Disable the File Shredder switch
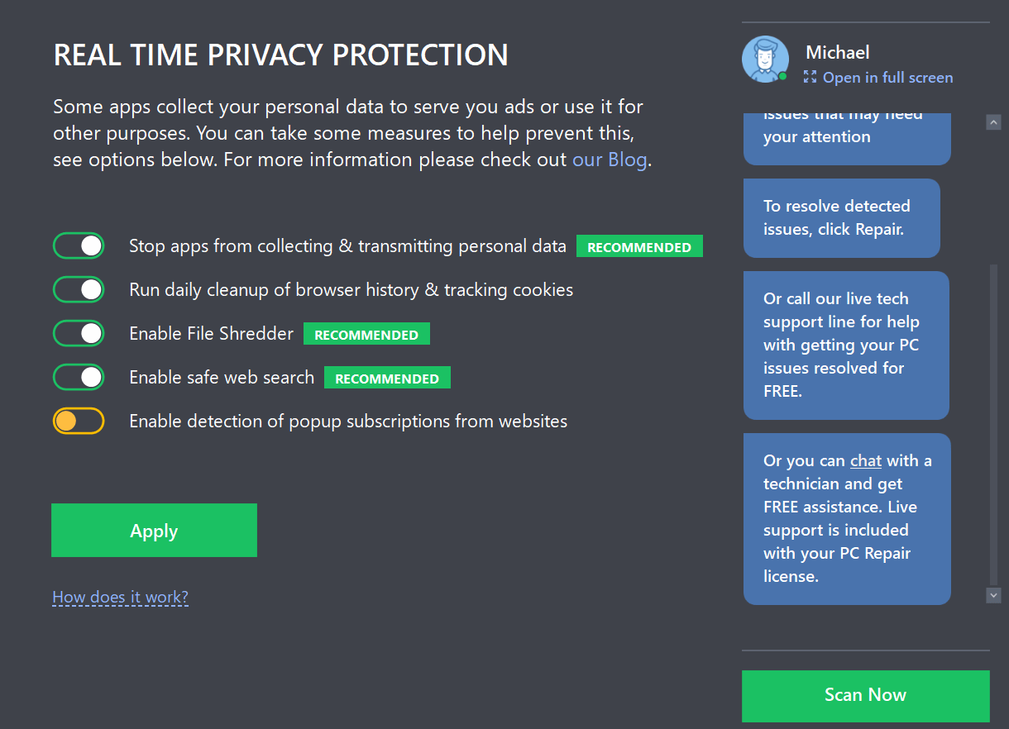The height and width of the screenshot is (729, 1009). click(x=79, y=333)
